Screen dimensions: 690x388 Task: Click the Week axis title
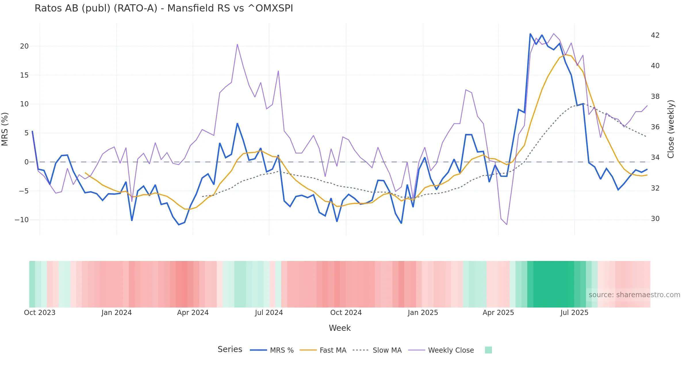(340, 328)
